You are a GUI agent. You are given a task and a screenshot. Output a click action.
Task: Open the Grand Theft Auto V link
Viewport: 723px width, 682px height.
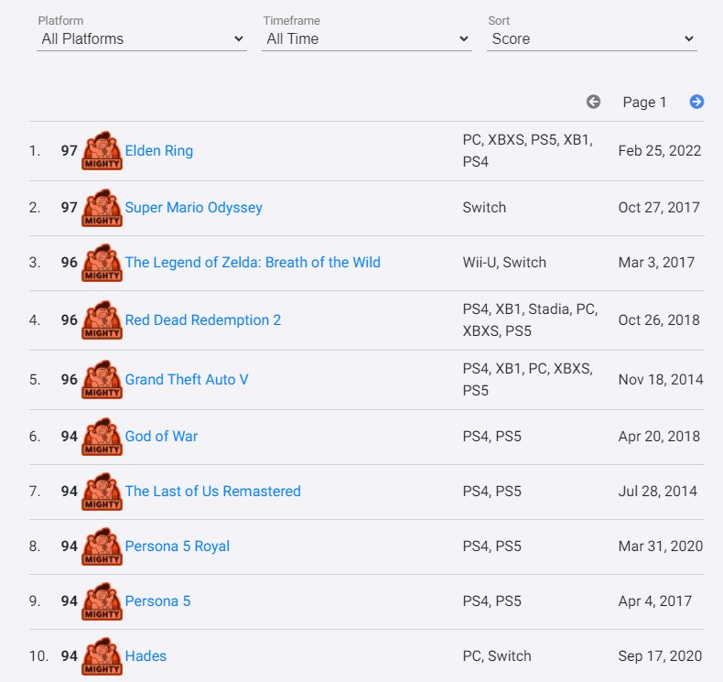tap(187, 380)
